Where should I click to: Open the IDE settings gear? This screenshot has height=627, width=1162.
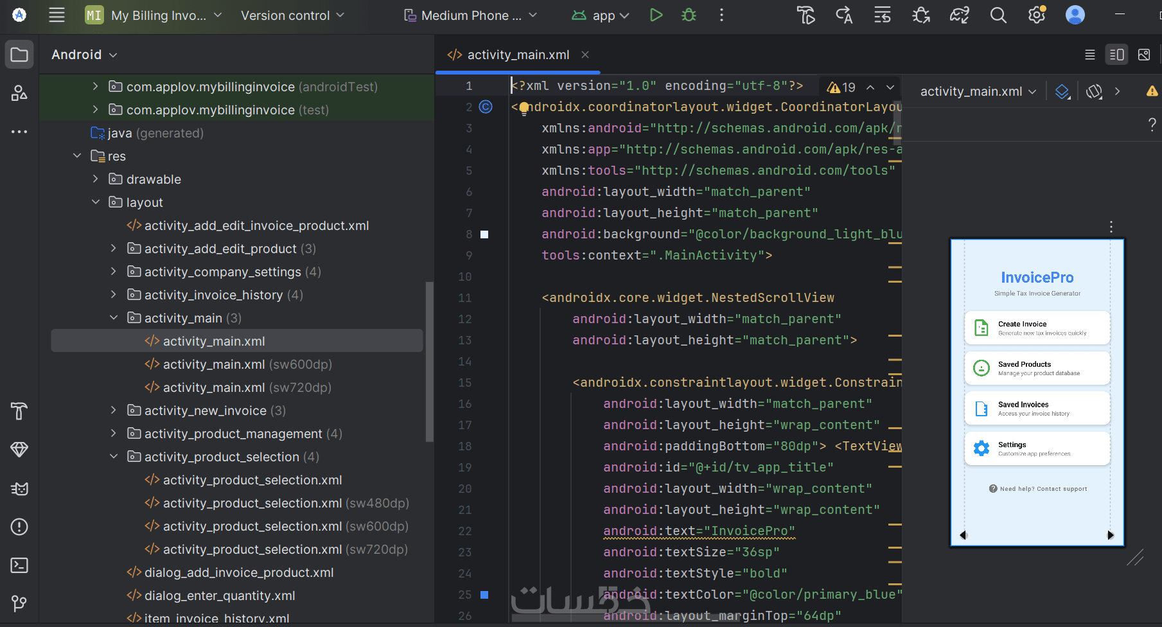(x=1036, y=15)
